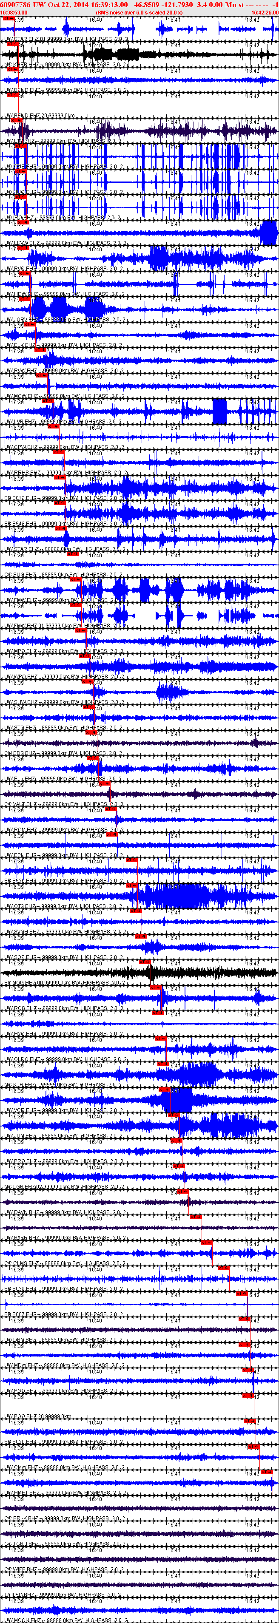Screen dimensions: 279x1623
Task: Click the red pick marker on the PB B031 trace
Action: [x=224, y=1268]
